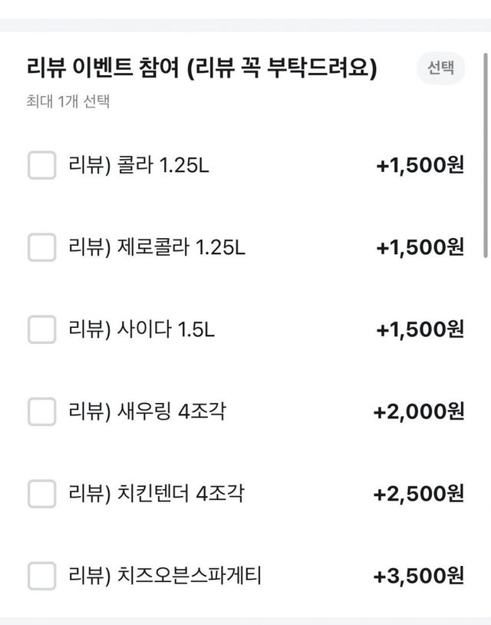Select the 리뷰) 새우링 4조각 checkbox
Image resolution: width=491 pixels, height=625 pixels.
41,412
